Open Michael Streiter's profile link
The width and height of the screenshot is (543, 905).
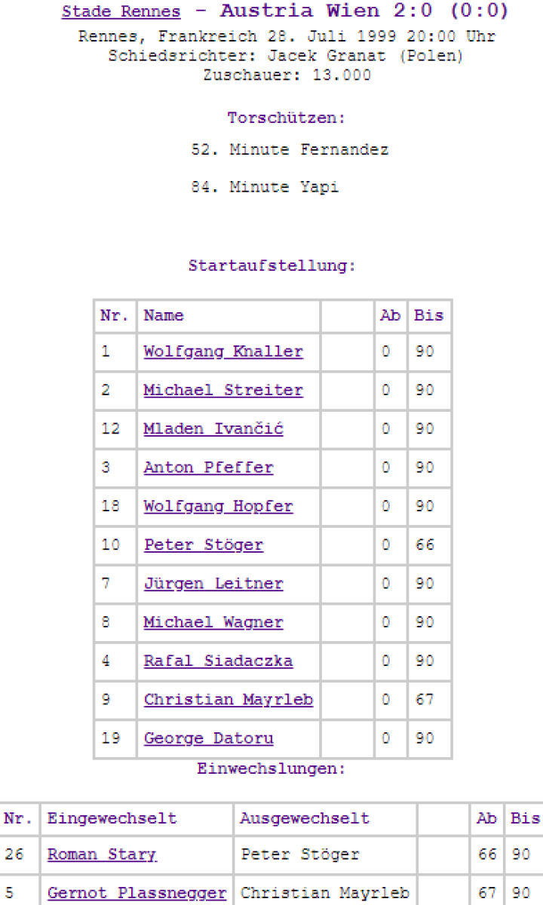[223, 391]
